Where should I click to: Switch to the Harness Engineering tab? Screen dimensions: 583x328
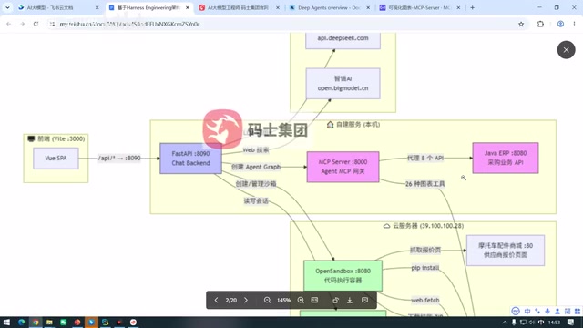coord(148,7)
